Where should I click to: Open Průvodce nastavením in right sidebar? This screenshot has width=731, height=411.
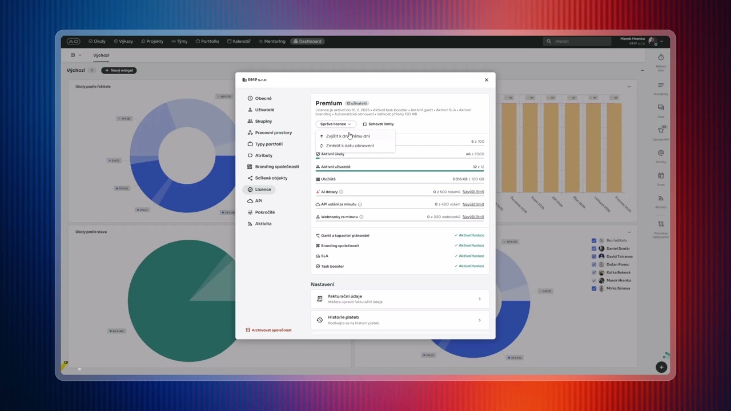click(x=661, y=229)
